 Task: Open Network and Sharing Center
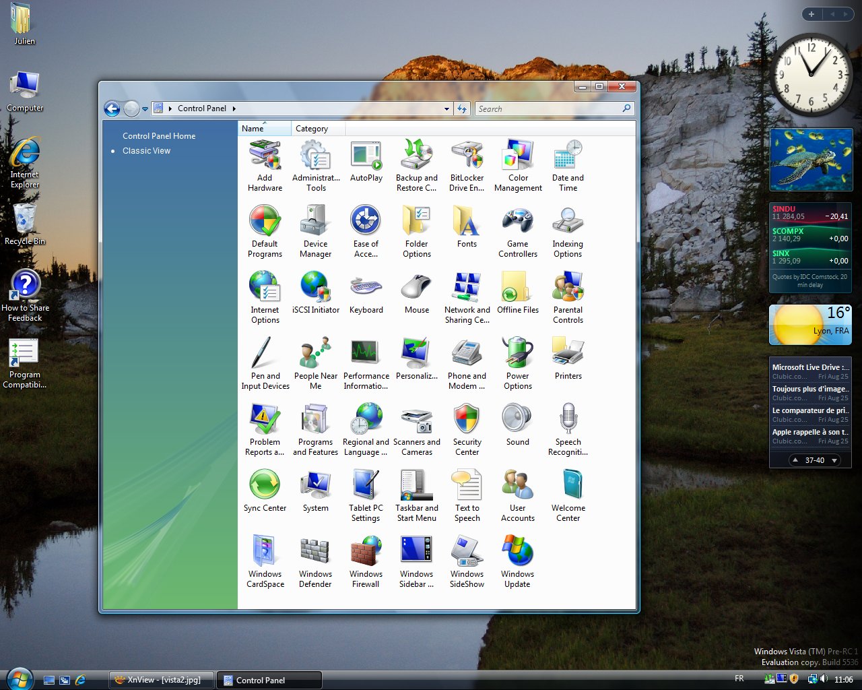coord(467,298)
